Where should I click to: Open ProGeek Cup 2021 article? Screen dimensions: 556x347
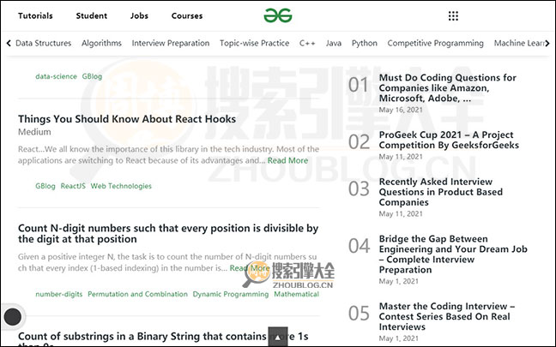click(x=449, y=140)
